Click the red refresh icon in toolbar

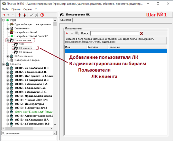(42, 15)
